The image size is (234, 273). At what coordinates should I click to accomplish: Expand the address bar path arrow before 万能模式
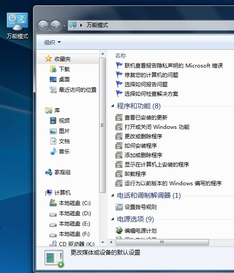coord(81,25)
